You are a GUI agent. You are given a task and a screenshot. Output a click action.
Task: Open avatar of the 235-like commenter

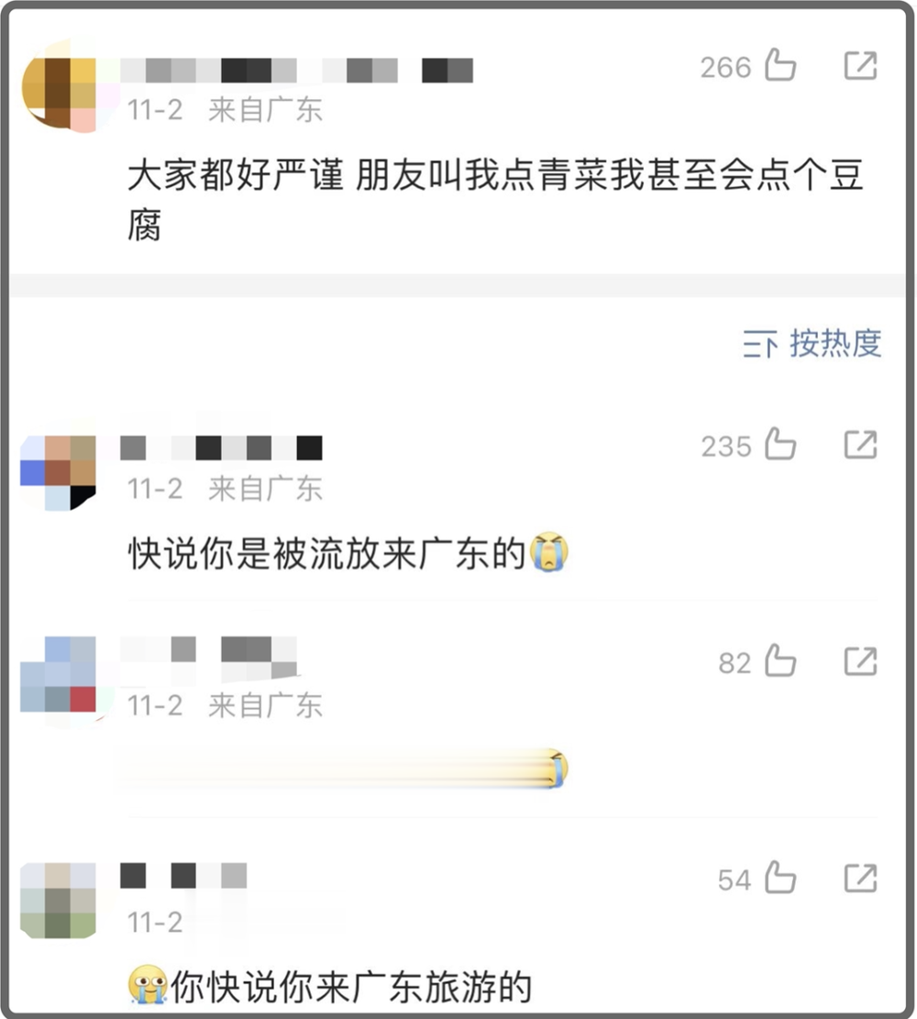tap(59, 471)
